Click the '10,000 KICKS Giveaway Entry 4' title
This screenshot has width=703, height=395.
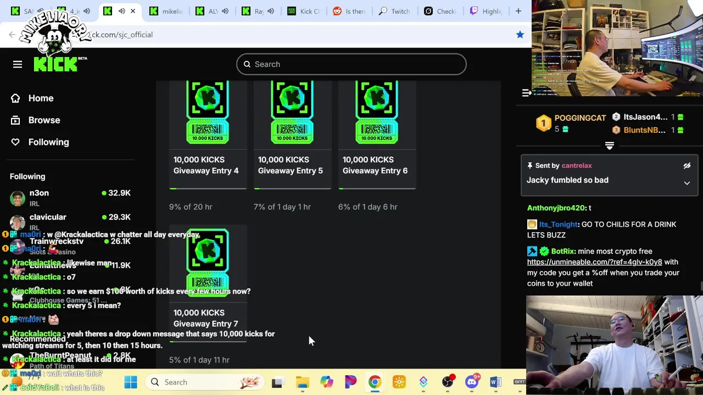point(206,165)
